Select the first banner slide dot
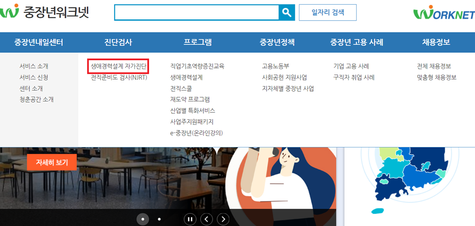Viewport: 475px width, 226px height. [x=143, y=219]
